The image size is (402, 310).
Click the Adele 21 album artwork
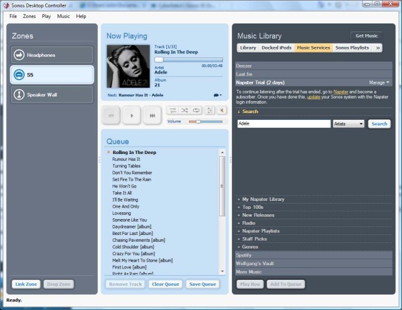tap(128, 66)
